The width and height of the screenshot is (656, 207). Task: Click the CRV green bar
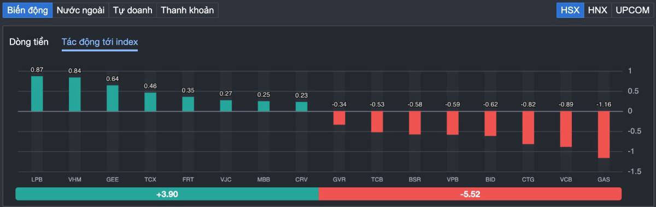coord(301,107)
